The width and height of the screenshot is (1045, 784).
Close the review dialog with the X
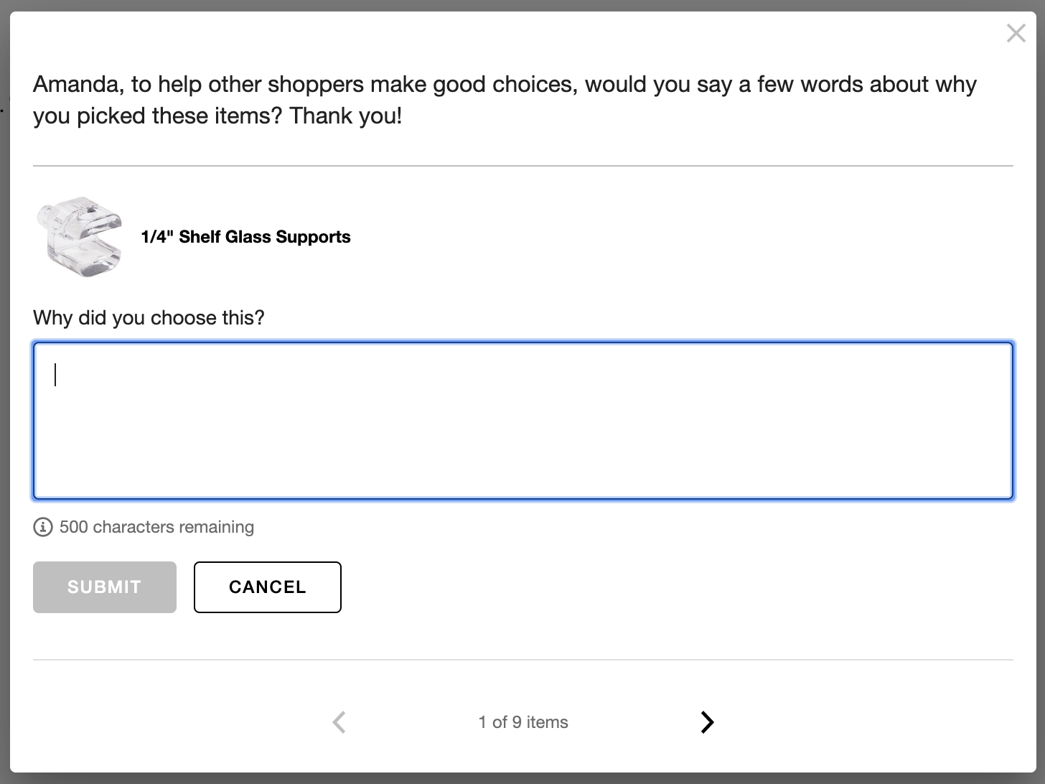click(x=1016, y=33)
